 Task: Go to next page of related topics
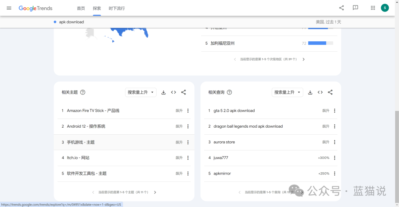[155, 192]
